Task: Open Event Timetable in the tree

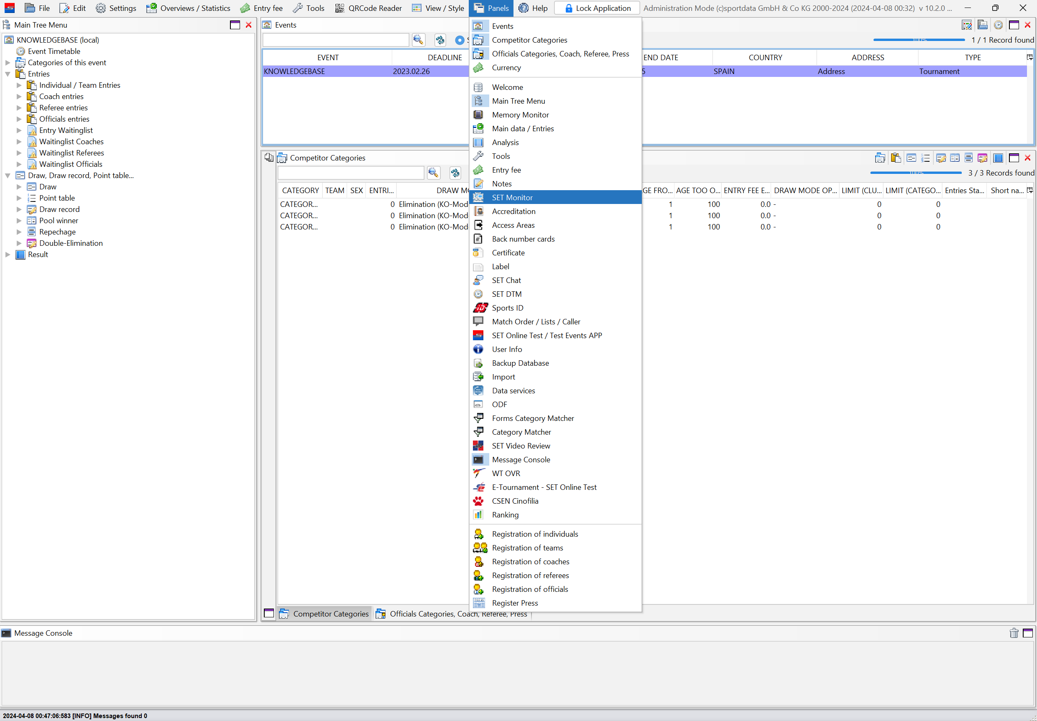Action: tap(54, 51)
